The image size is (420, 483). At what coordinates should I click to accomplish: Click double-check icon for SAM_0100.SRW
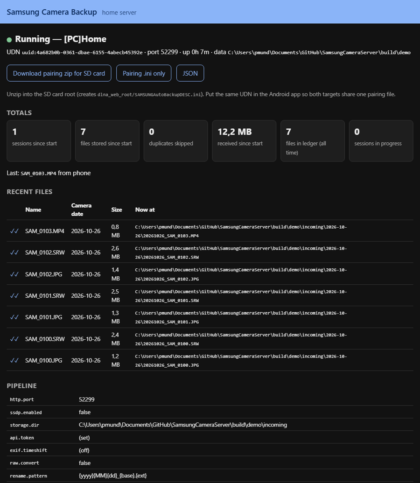pyautogui.click(x=14, y=339)
